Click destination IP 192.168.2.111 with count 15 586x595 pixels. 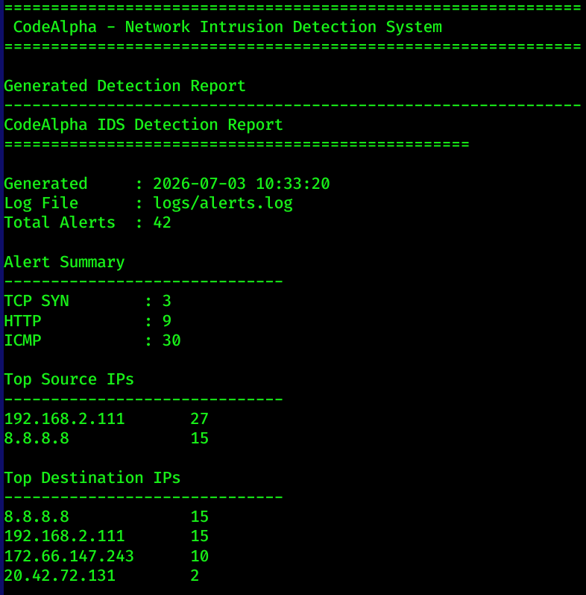pyautogui.click(x=64, y=537)
